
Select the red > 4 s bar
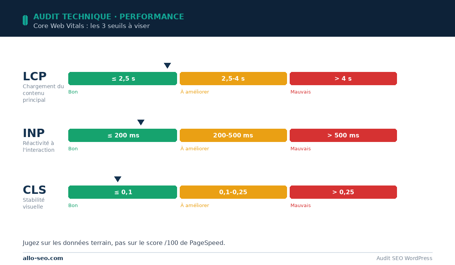(x=343, y=78)
